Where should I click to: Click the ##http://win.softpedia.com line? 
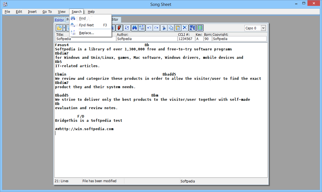click(84, 129)
